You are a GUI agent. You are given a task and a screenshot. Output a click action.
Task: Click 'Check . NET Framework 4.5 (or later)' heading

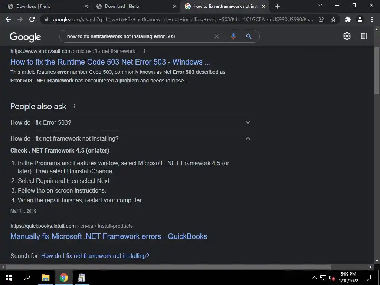point(60,151)
